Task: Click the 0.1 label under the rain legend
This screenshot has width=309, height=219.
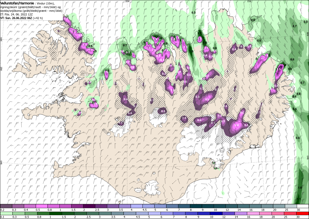Action: pos(2,217)
